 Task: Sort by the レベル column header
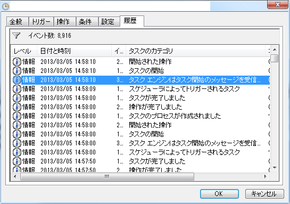[x=24, y=51]
